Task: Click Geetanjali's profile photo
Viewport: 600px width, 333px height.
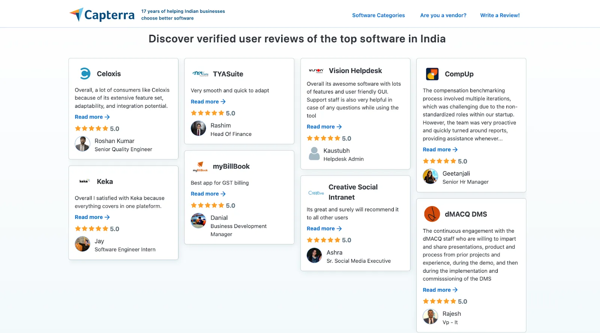Action: [x=430, y=176]
